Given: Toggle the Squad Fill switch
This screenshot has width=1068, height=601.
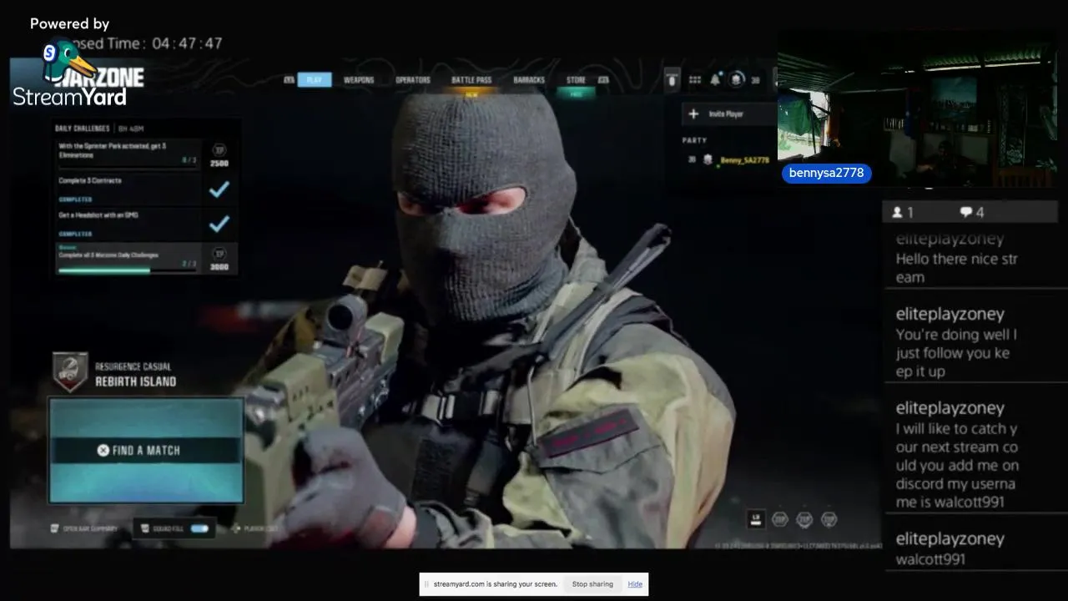Looking at the screenshot, I should pos(199,528).
